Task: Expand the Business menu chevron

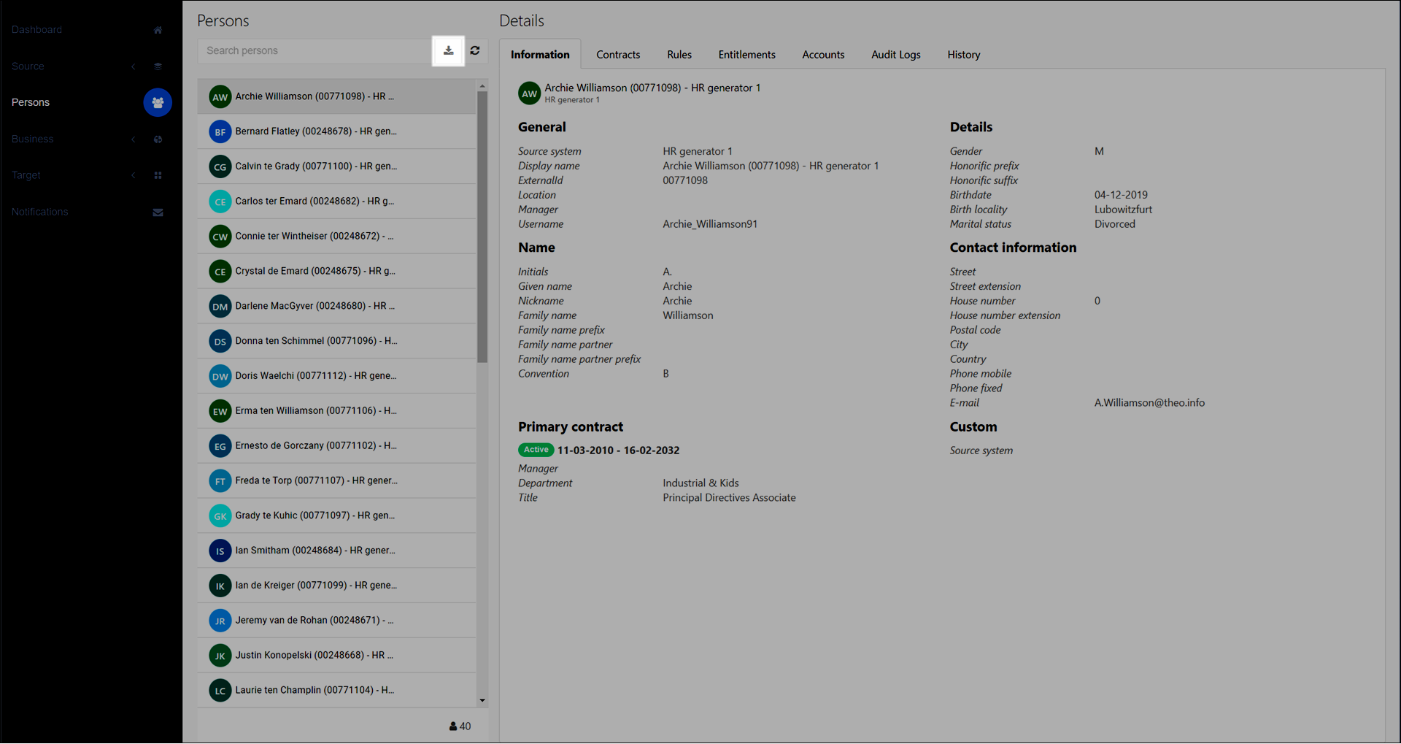Action: (x=134, y=139)
